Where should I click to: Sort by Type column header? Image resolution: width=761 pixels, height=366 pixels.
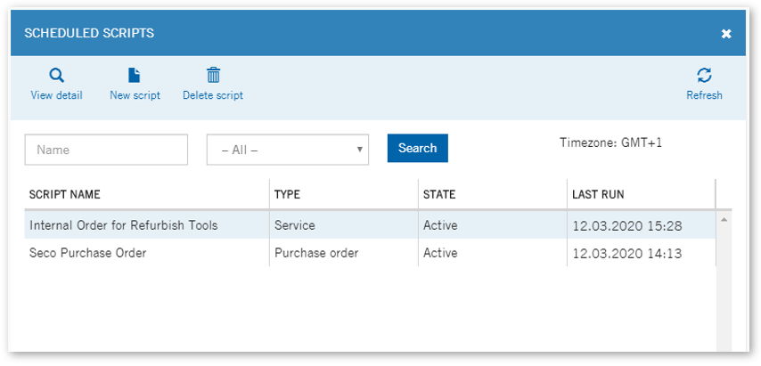(287, 194)
